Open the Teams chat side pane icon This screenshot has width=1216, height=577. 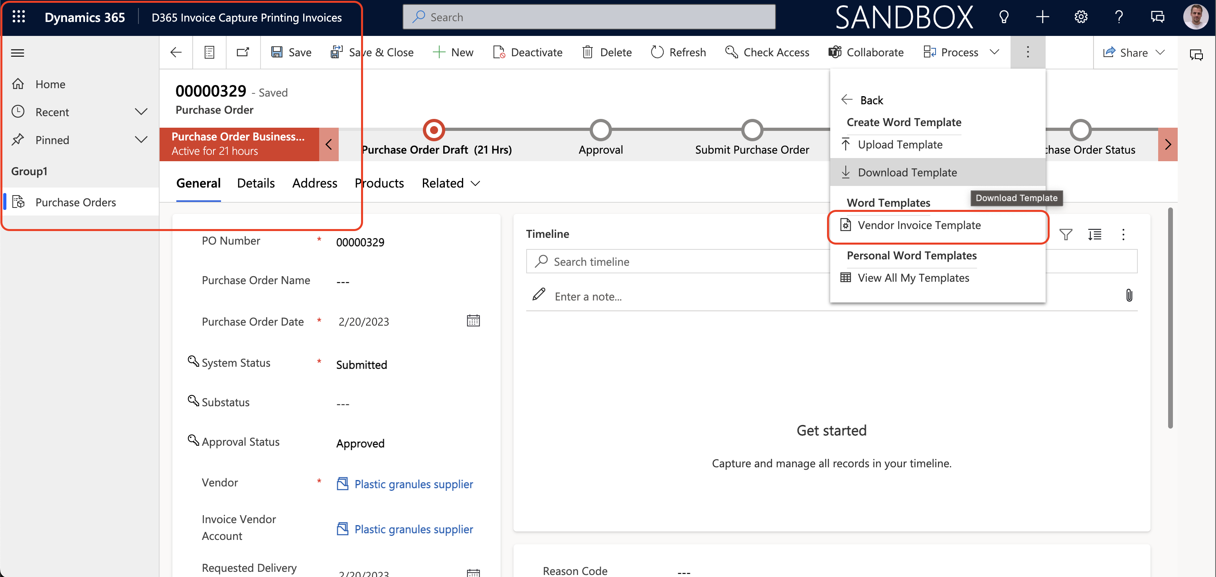point(1196,55)
